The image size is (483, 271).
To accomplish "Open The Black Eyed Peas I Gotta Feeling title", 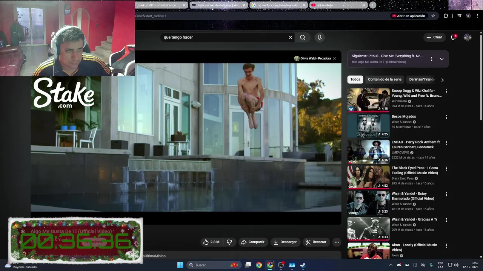I will point(415,171).
